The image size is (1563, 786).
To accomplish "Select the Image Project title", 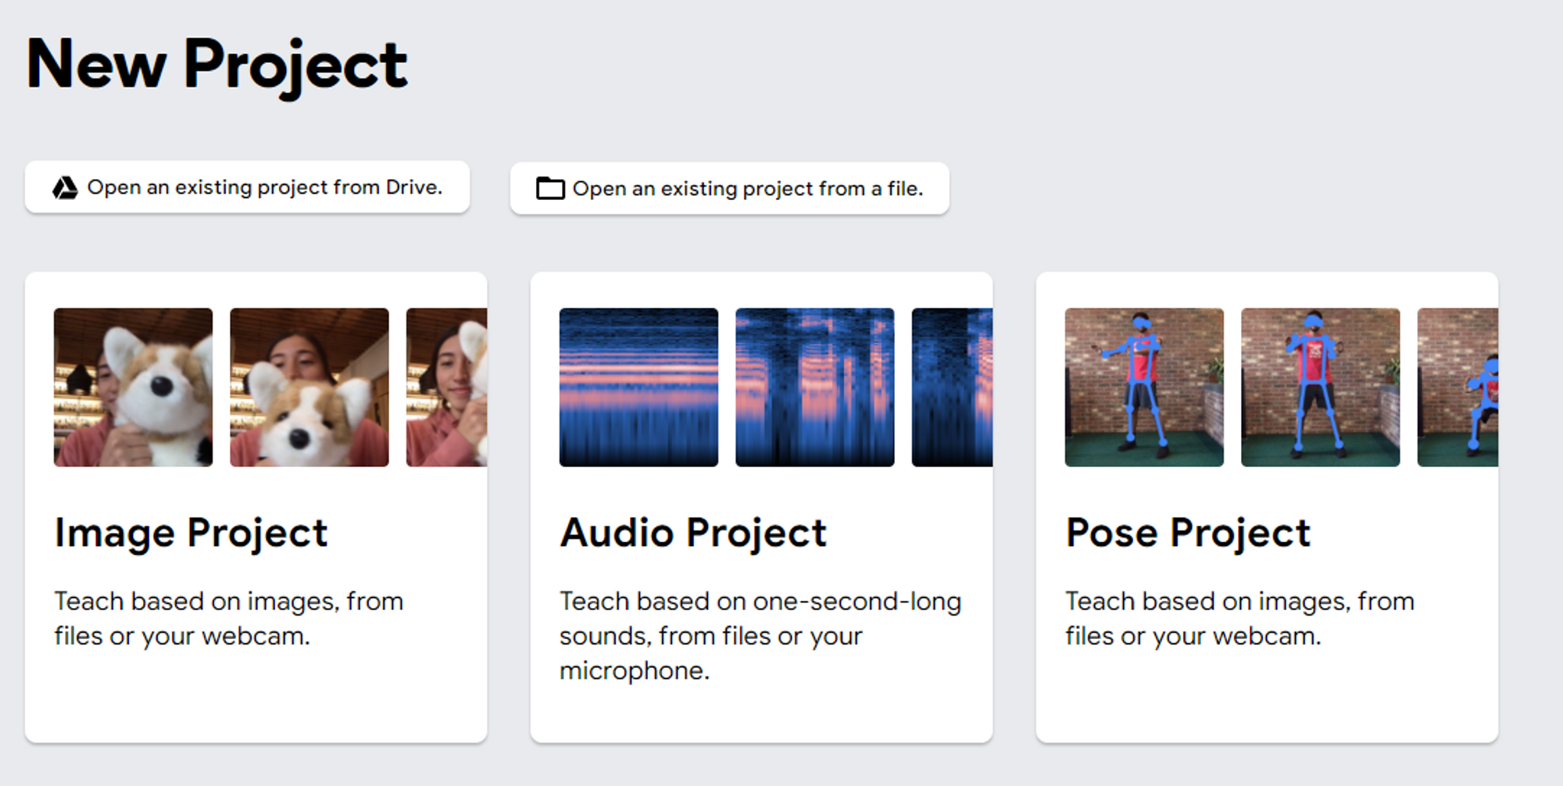I will [x=191, y=534].
